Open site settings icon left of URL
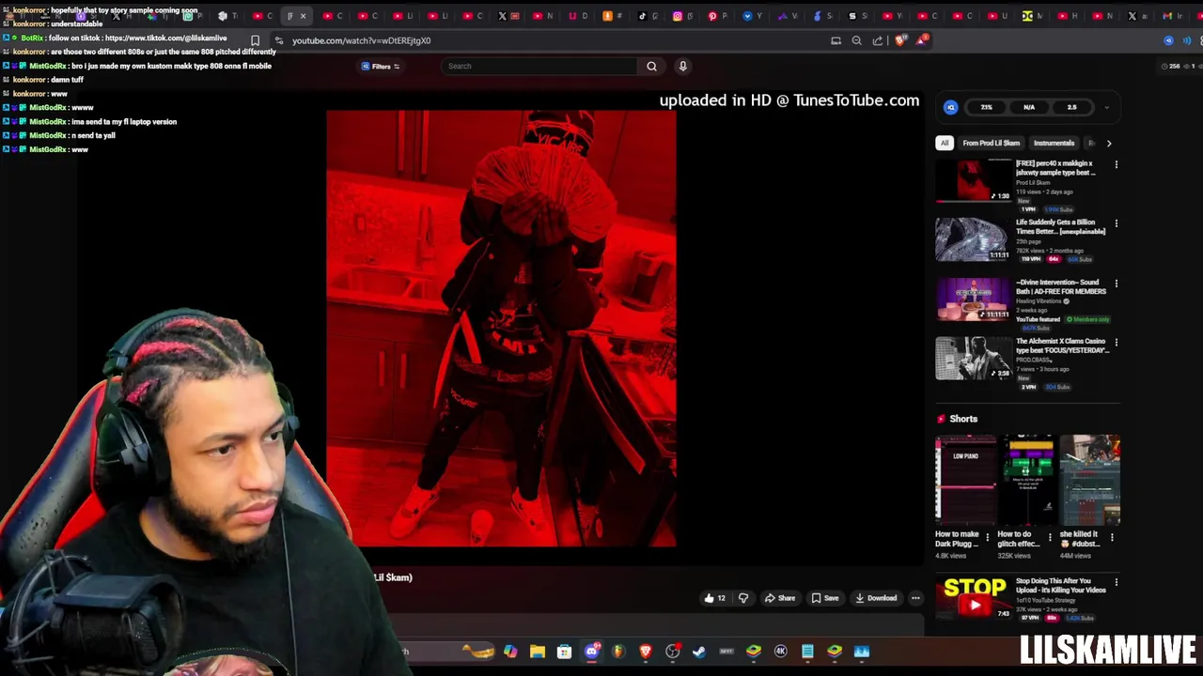Image resolution: width=1203 pixels, height=676 pixels. tap(278, 40)
